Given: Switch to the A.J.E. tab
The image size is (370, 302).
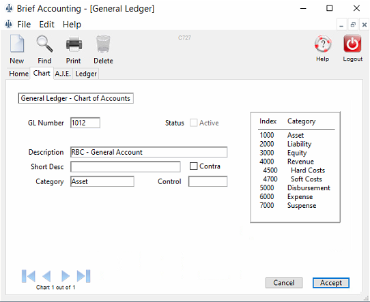Looking at the screenshot, I should 63,74.
